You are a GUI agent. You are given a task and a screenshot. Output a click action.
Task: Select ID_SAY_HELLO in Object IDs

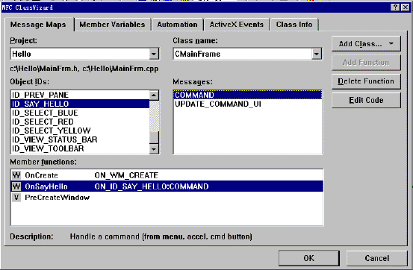click(x=80, y=104)
